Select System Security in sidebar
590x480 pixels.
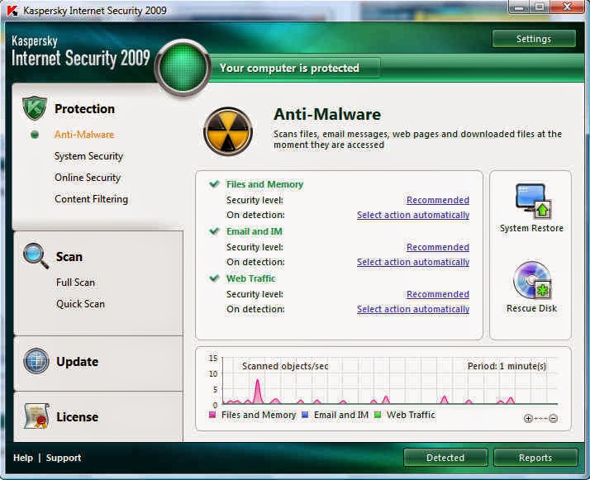coord(88,156)
